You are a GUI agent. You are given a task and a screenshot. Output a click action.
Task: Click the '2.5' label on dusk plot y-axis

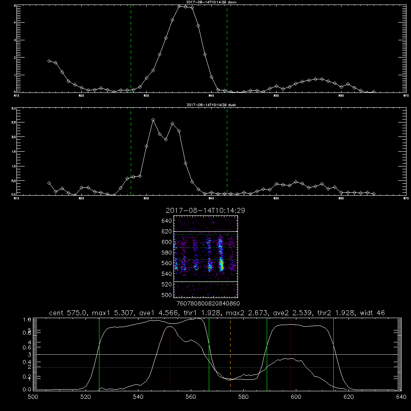pos(14,122)
